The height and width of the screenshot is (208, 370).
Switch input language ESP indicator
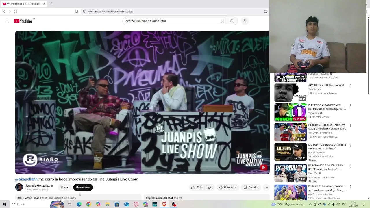click(x=344, y=204)
